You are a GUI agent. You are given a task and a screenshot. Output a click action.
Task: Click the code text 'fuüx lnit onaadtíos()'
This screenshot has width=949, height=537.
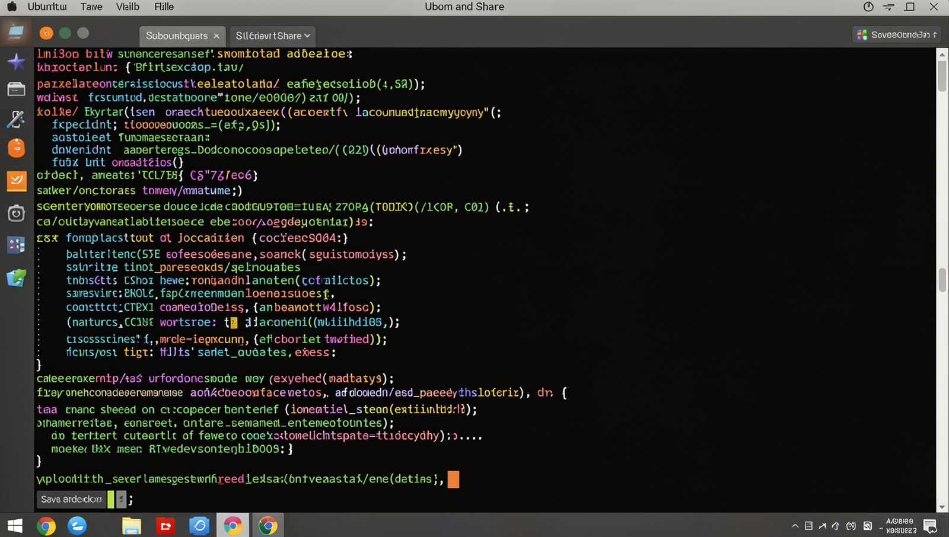coord(117,162)
